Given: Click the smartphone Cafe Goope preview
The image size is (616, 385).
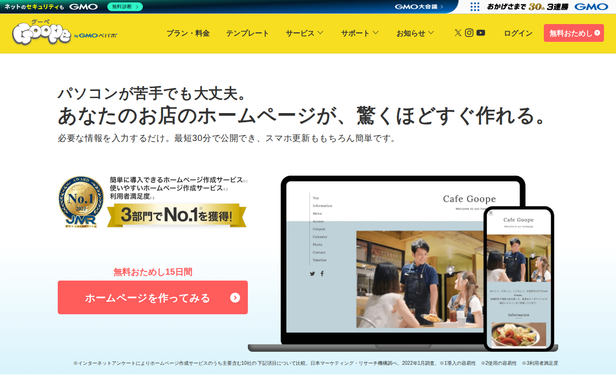Looking at the screenshot, I should tap(519, 279).
